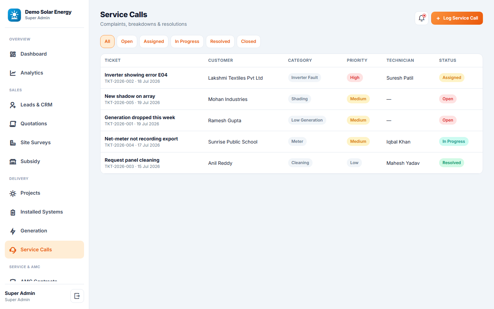Click the Installed Systems battery icon

(13, 212)
